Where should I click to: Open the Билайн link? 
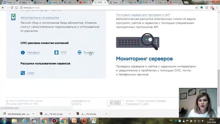89,53
